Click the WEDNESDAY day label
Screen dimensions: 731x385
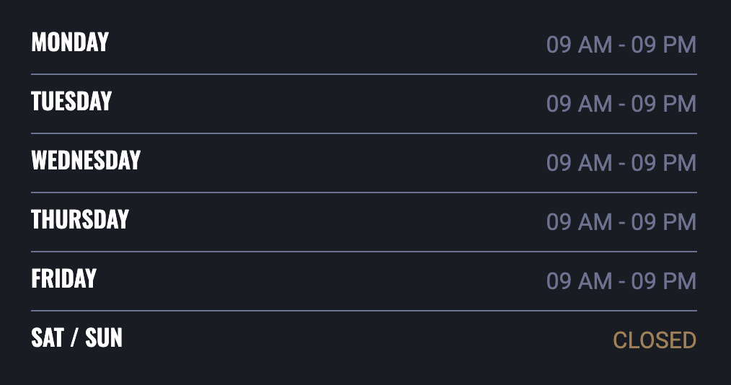click(x=86, y=161)
